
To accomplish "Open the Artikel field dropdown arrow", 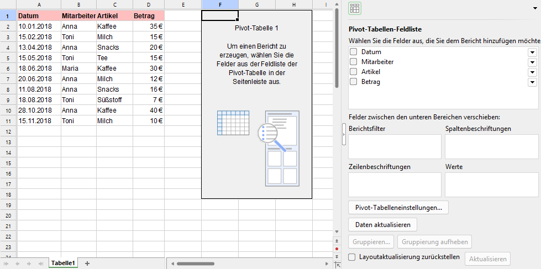I will click(x=532, y=72).
